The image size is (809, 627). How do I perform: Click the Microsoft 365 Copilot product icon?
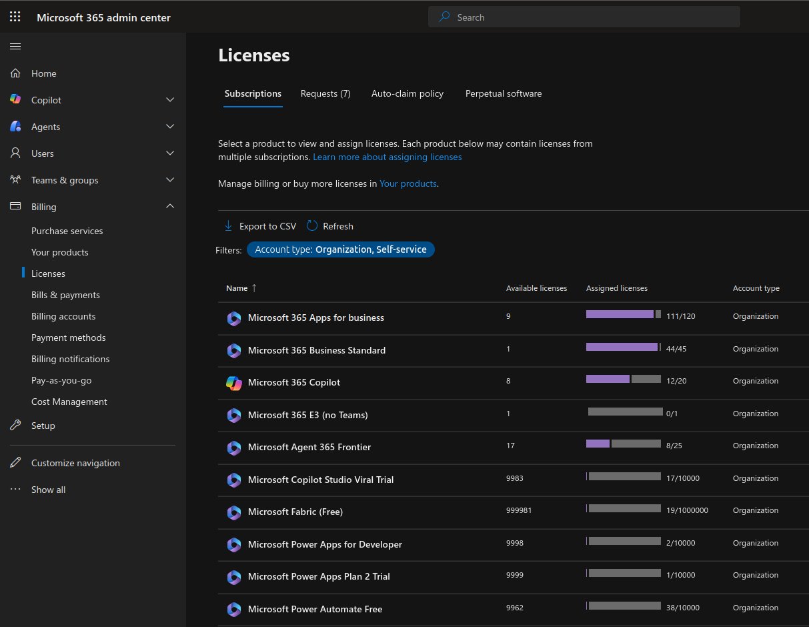click(233, 383)
